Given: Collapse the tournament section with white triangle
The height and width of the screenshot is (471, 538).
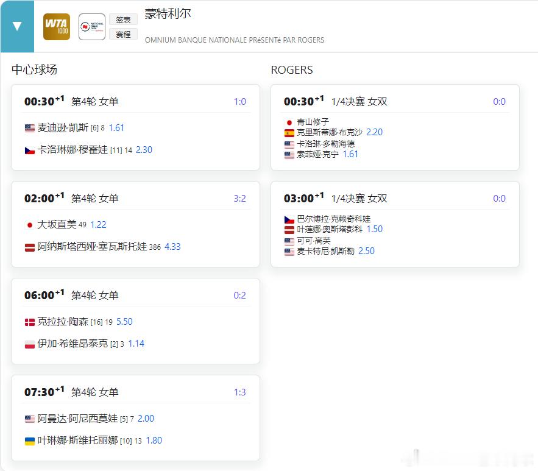Looking at the screenshot, I should tap(17, 26).
